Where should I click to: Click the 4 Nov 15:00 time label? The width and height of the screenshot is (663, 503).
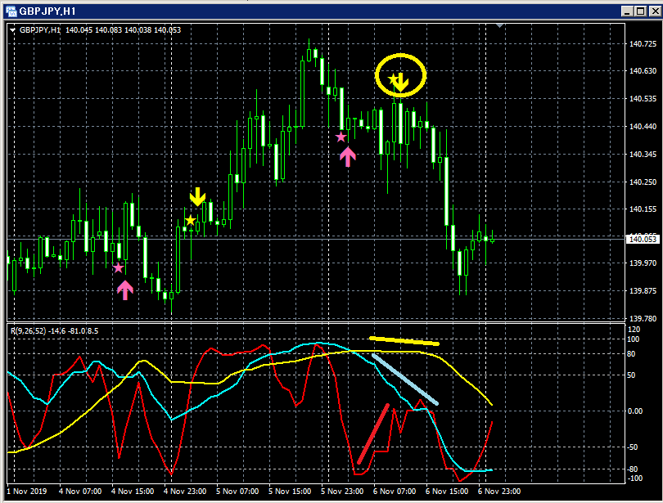coord(133,492)
